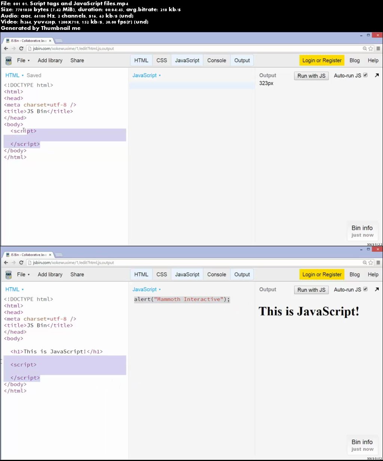
Task: Click the Bin info box in upper frame
Action: [x=362, y=231]
